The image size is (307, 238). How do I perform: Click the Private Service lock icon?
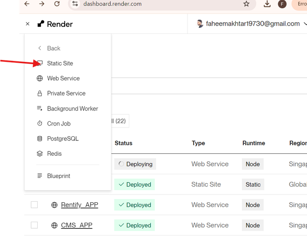point(40,93)
